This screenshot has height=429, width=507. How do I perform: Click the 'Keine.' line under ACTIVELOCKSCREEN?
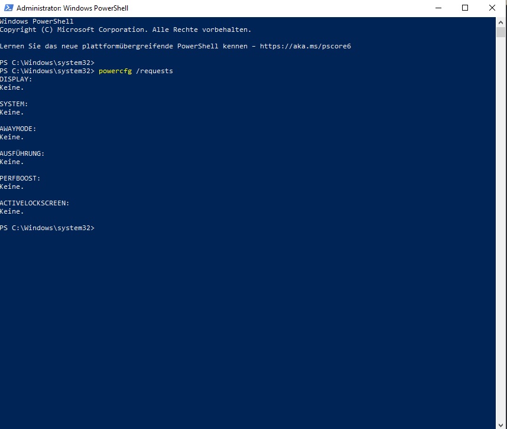[x=12, y=211]
